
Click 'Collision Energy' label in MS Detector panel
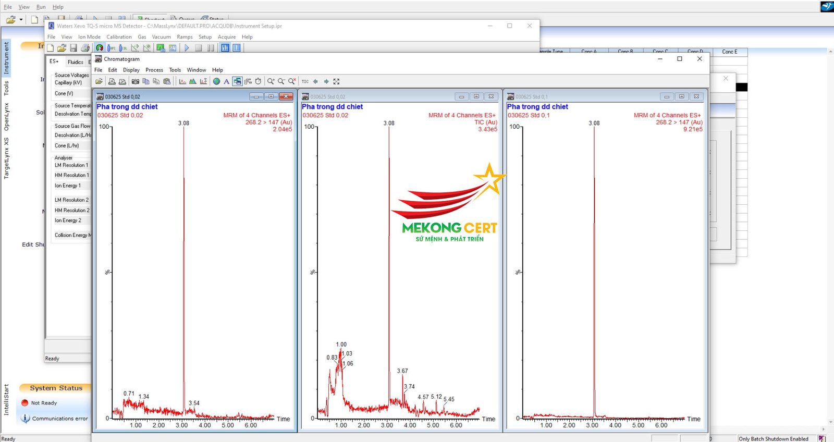click(x=72, y=235)
